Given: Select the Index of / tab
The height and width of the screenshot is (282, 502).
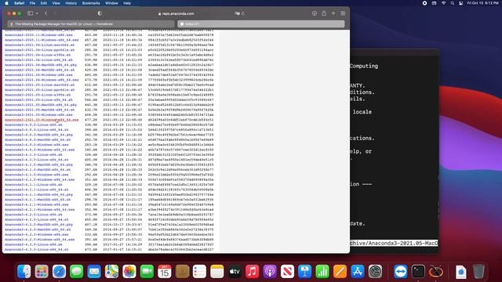Looking at the screenshot, I should coord(261,24).
